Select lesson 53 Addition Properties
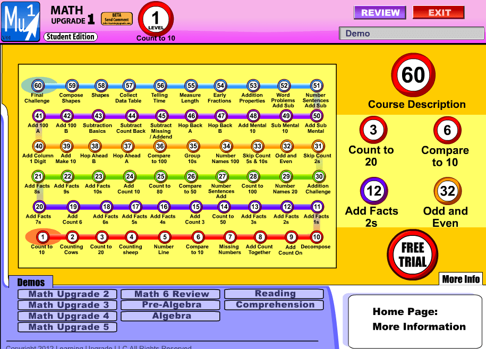 (253, 86)
